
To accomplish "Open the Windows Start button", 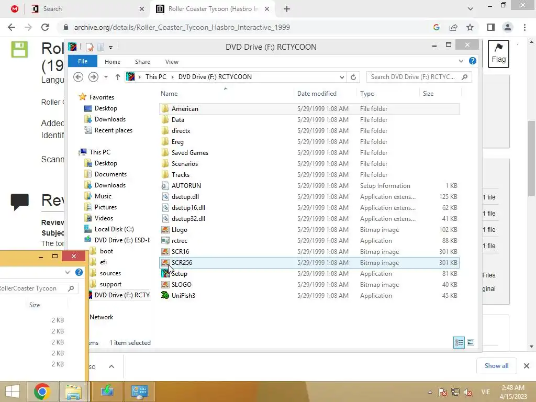I will point(13,392).
